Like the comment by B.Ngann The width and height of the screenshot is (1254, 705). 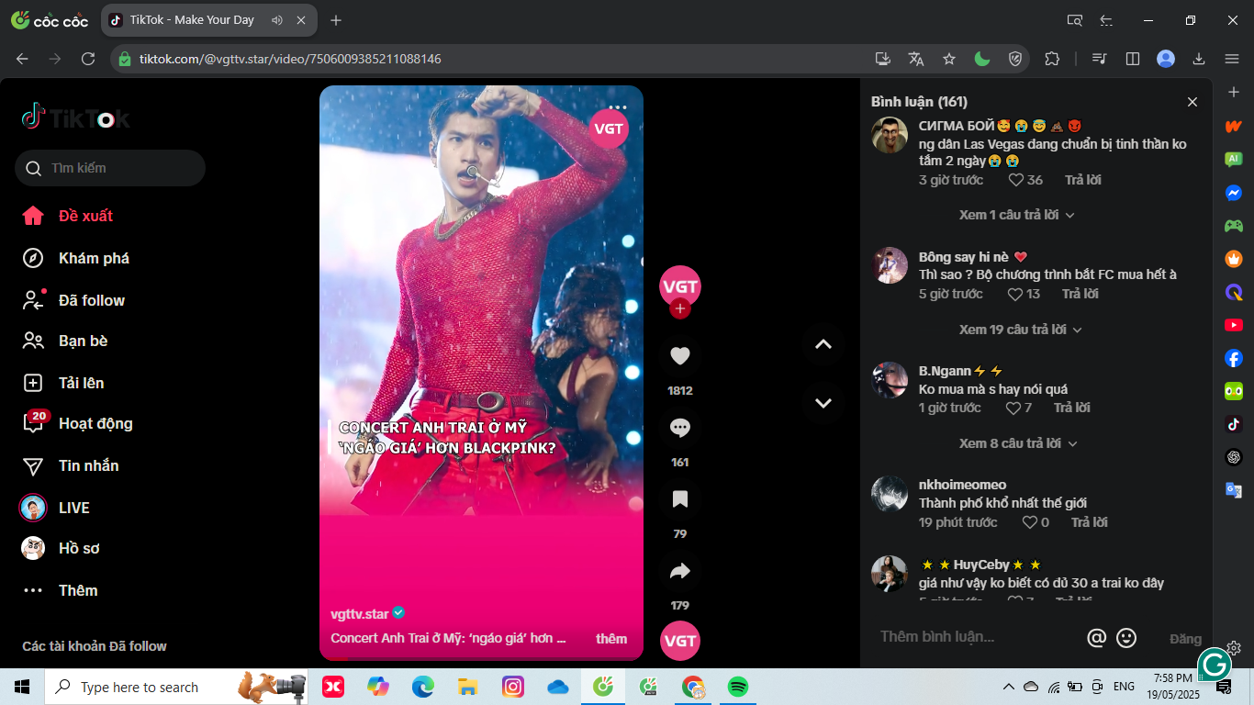(x=1013, y=408)
